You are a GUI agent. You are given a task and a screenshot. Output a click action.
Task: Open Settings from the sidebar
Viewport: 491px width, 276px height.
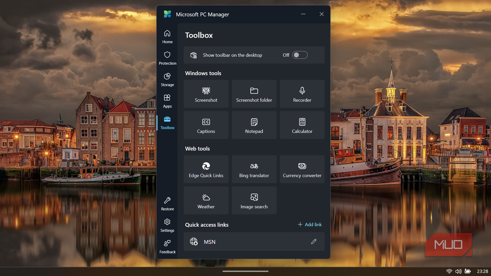167,225
